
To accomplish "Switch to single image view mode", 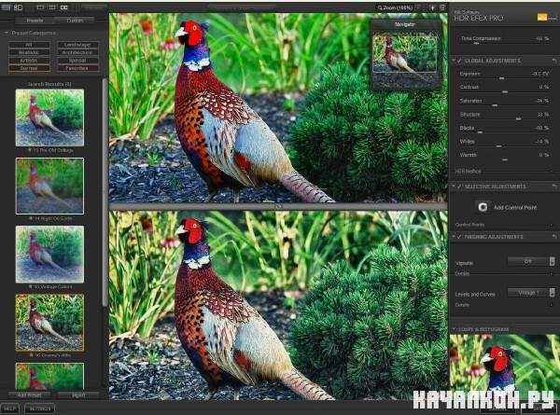I will click(40, 7).
